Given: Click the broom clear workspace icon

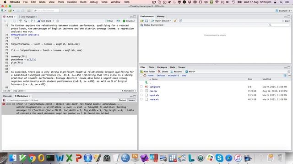Looking at the screenshot, I should coord(175,21).
